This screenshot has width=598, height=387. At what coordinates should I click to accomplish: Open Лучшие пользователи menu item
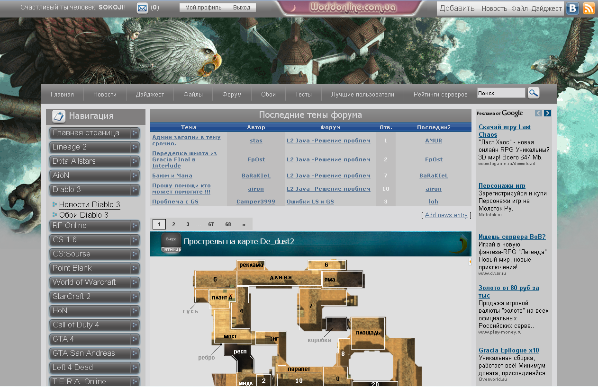coord(362,94)
